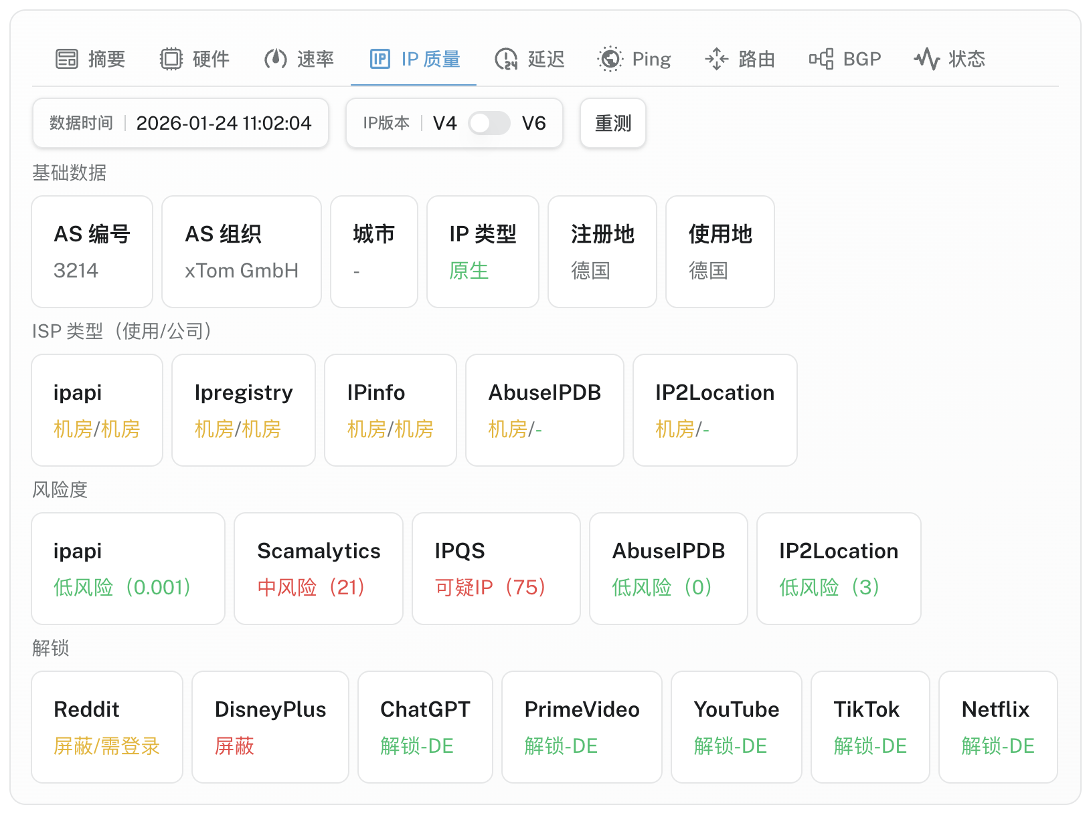Select the V6 label option
The width and height of the screenshot is (1091, 813).
point(533,123)
